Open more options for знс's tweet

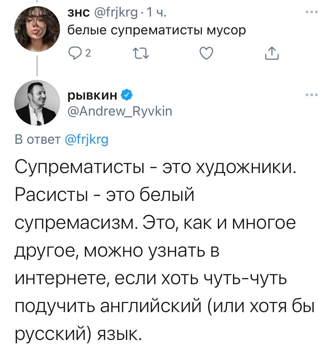[x=312, y=12]
